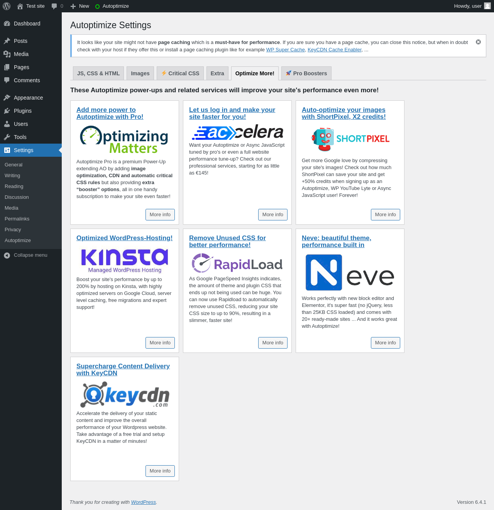Click More info on the Neve card
The width and height of the screenshot is (494, 510).
coord(386,343)
